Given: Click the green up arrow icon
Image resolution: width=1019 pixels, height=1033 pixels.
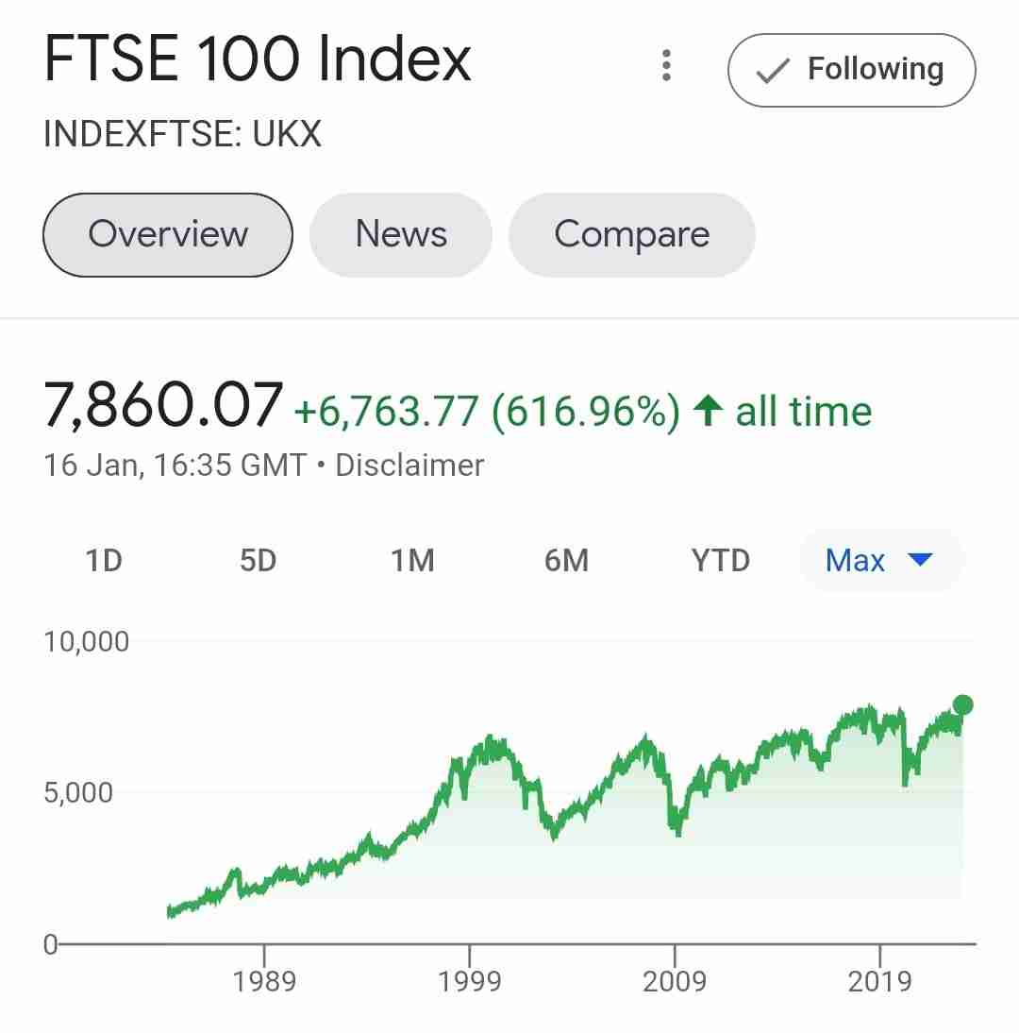Looking at the screenshot, I should (x=707, y=411).
